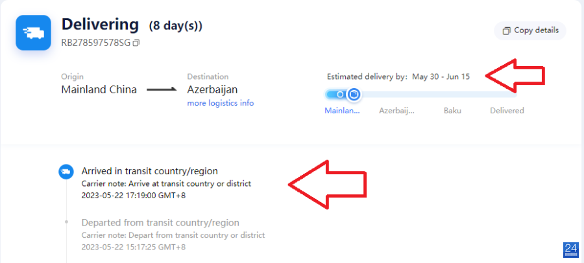Select the Delivered stage label
The height and width of the screenshot is (263, 584).
(507, 111)
